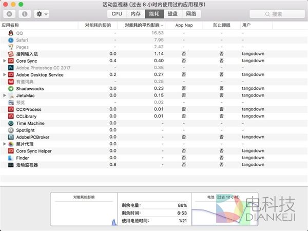Click the Safari compass icon
308x231 pixels.
click(11, 40)
